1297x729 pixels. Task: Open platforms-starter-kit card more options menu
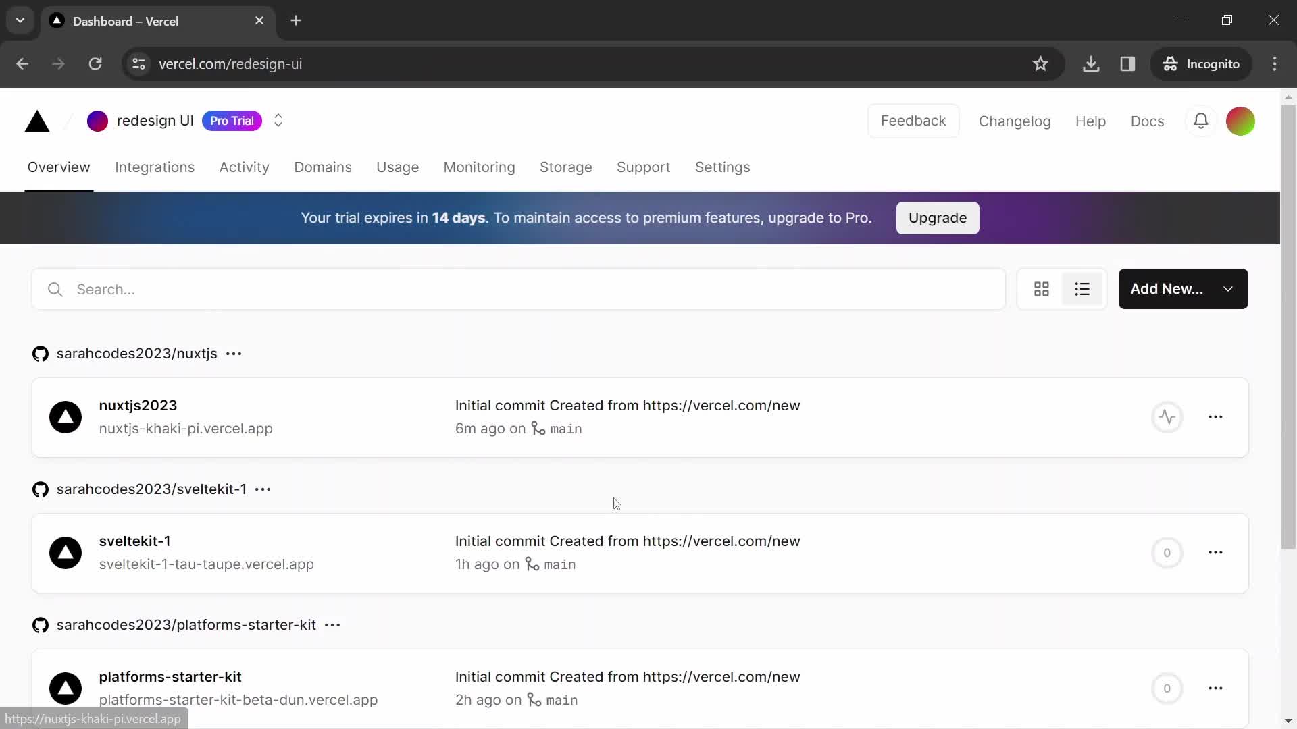[x=1215, y=688]
